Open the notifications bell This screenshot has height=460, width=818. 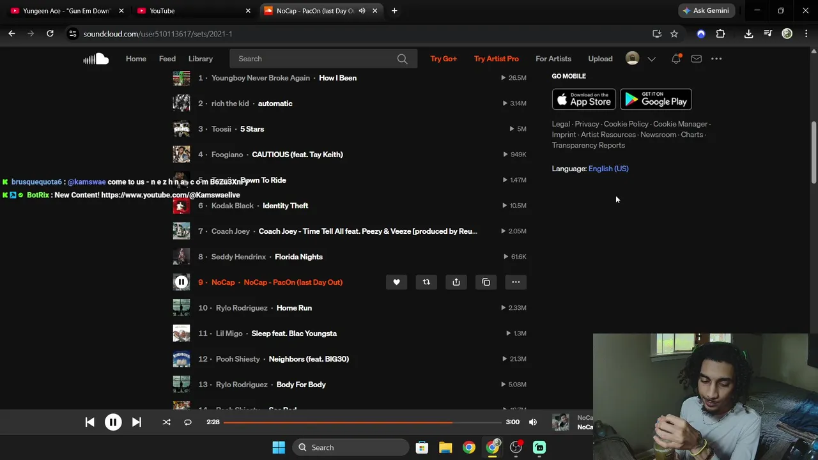[676, 59]
